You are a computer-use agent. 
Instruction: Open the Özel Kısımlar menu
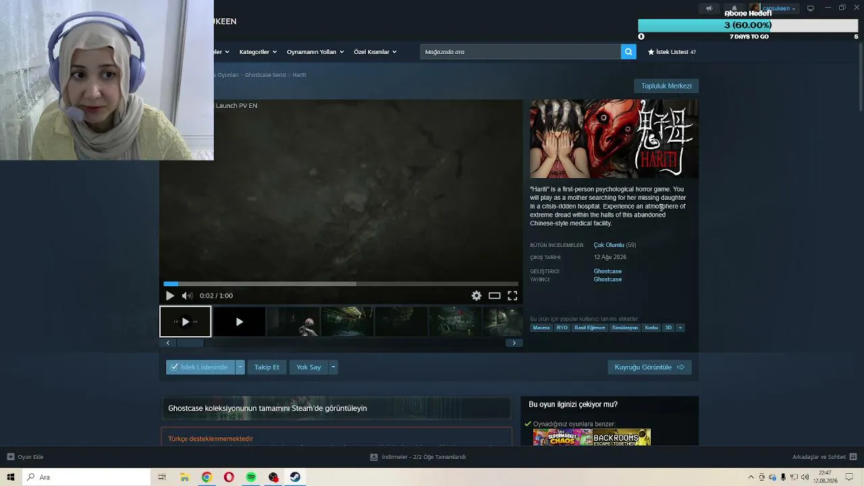[375, 52]
